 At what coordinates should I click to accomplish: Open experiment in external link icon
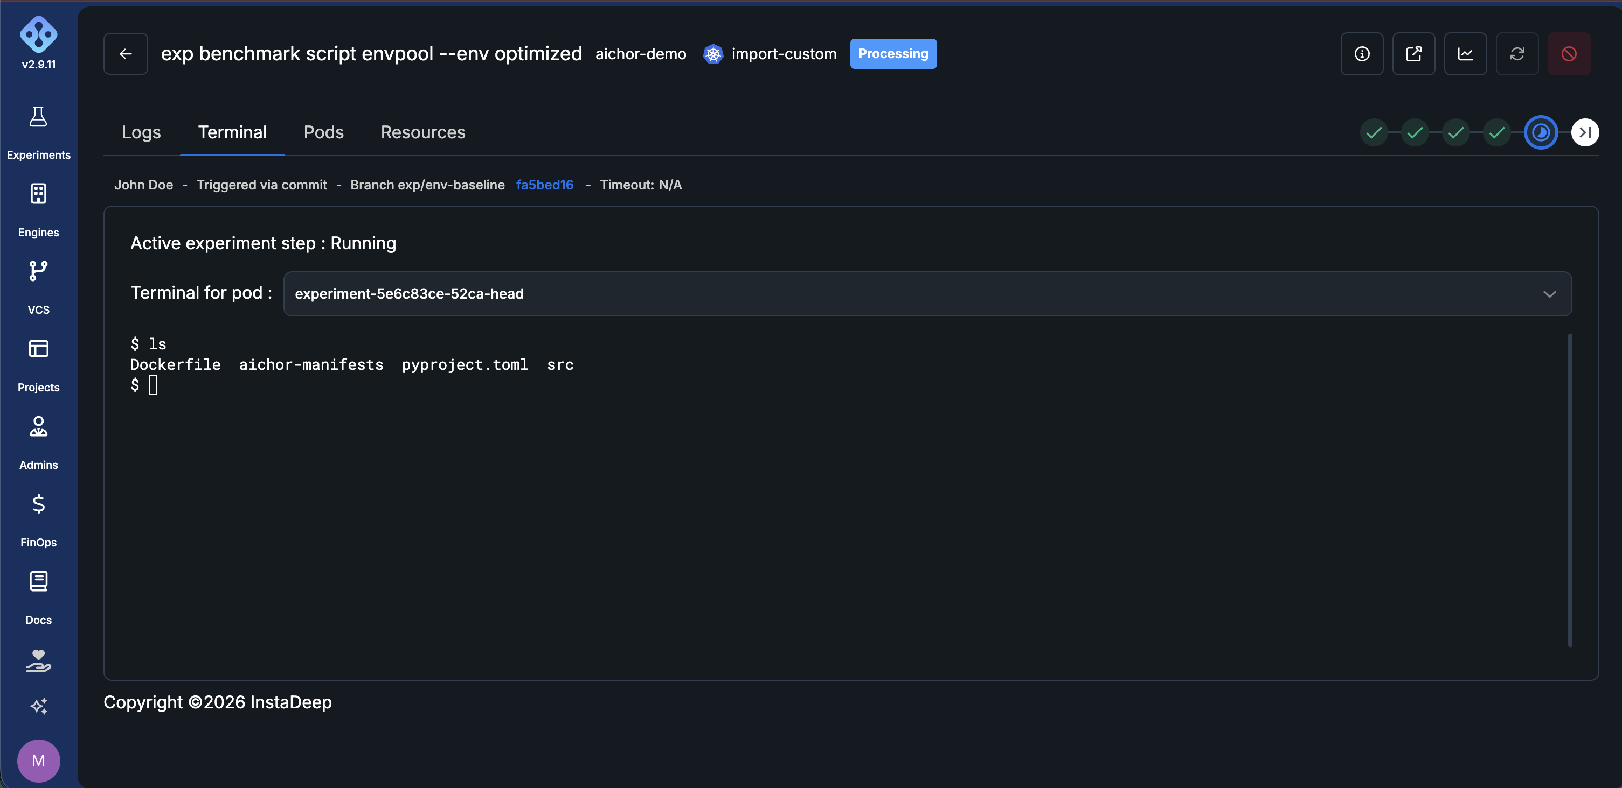1413,54
